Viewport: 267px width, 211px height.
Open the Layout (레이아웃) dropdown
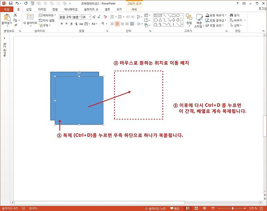click(47, 15)
